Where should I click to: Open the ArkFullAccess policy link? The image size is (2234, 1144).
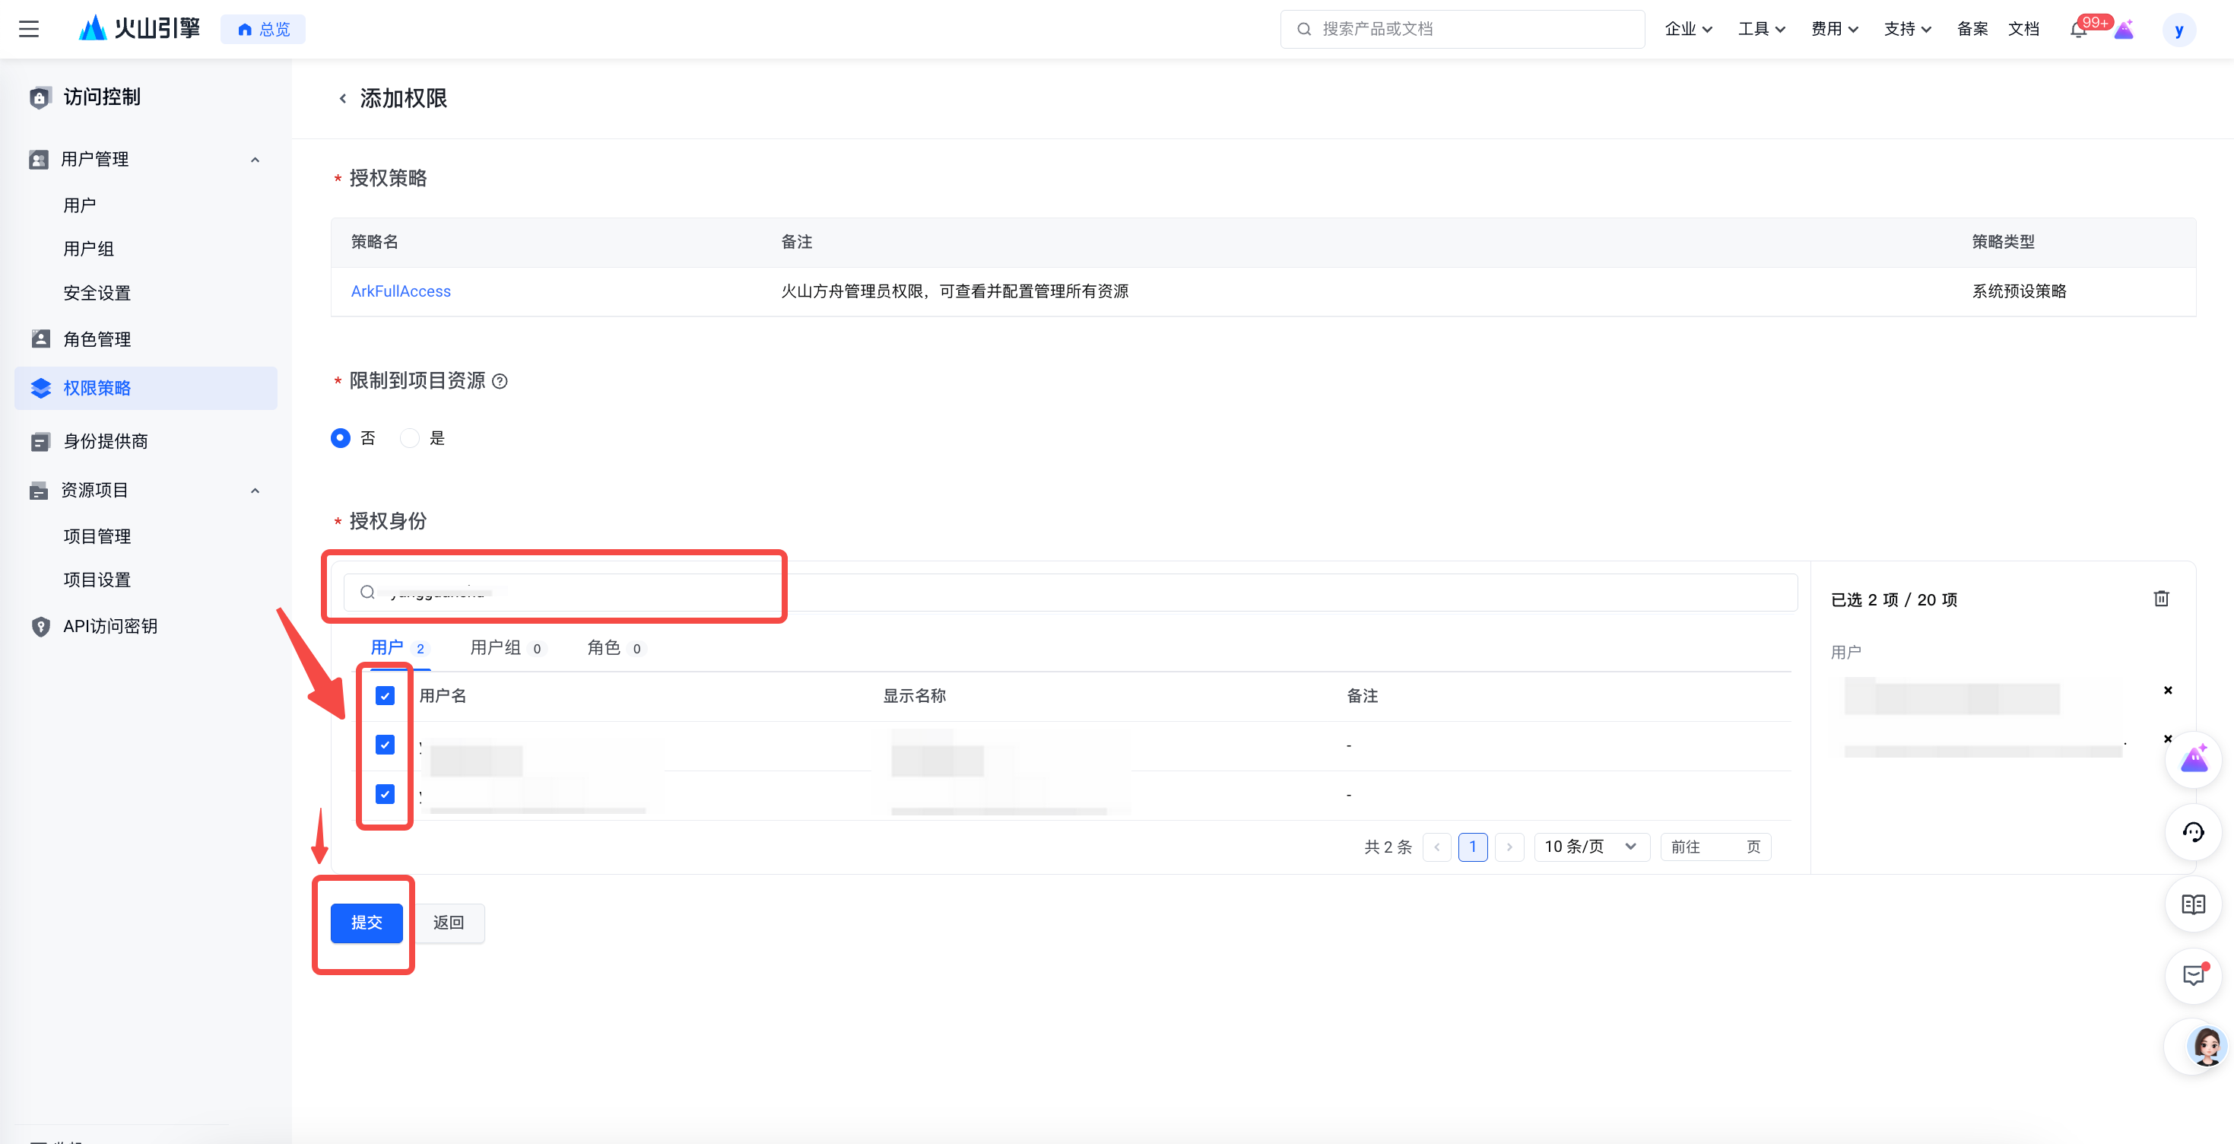coord(401,291)
